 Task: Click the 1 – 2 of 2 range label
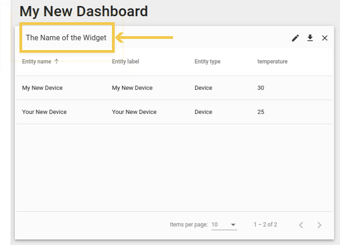pos(266,225)
